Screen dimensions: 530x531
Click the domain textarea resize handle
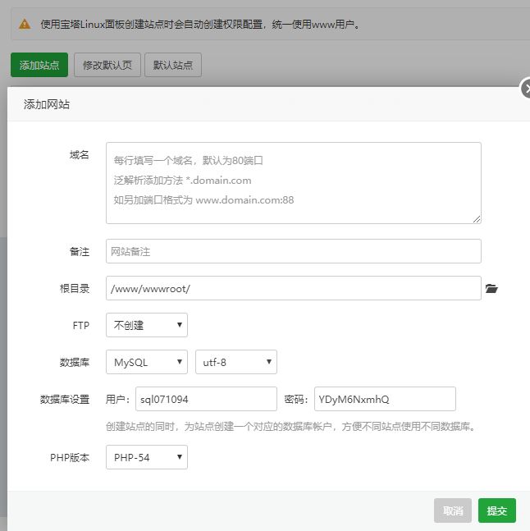(x=477, y=219)
